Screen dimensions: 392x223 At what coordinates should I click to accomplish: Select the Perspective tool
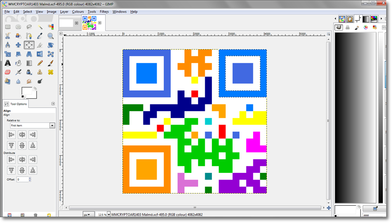pos(29,54)
